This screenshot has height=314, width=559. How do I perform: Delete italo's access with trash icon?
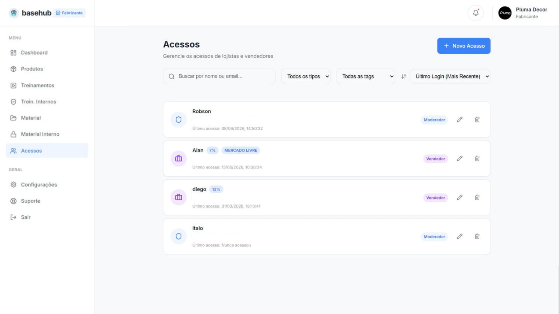tap(477, 237)
